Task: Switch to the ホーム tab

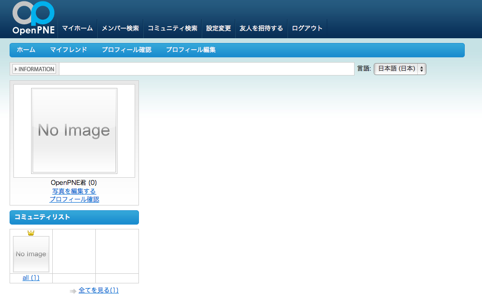Action: (26, 50)
